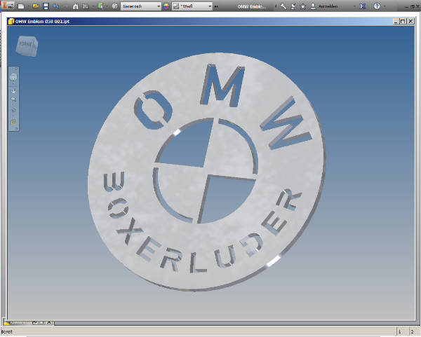
Task: Click the status bar value 2
Action: 412,332
